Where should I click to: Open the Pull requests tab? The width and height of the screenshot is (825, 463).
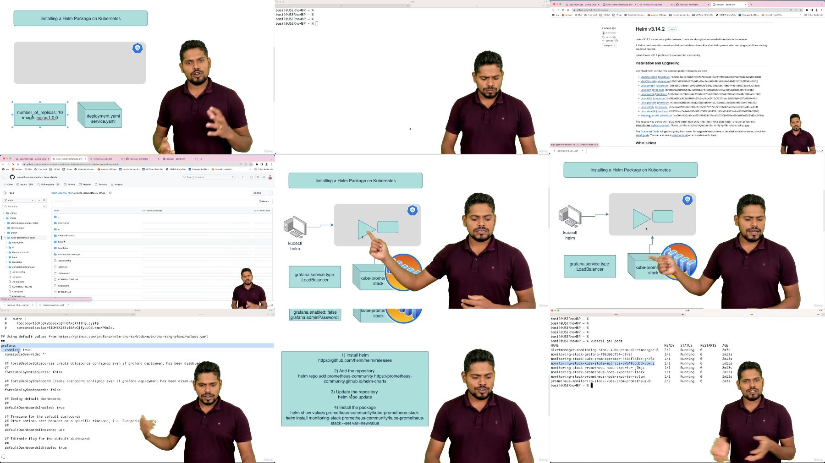[x=49, y=184]
